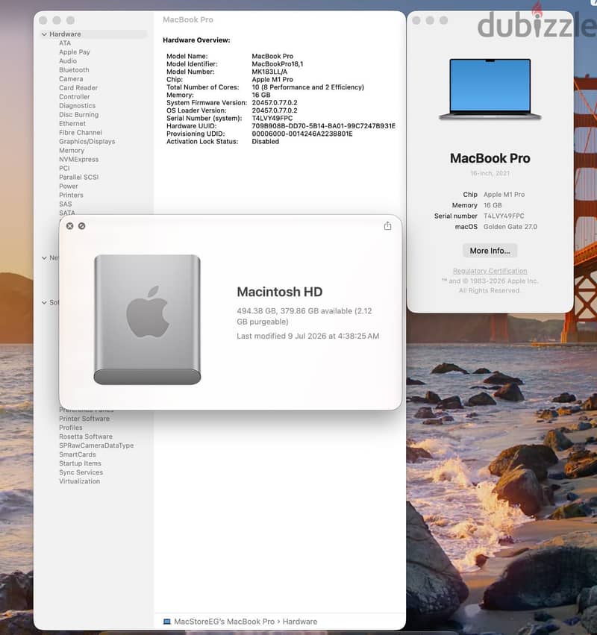Click Golden Gate 27.0 macOS version
Viewport: 597px width, 635px height.
pyautogui.click(x=510, y=227)
